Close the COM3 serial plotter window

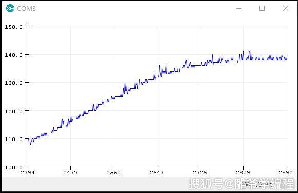coord(286,8)
